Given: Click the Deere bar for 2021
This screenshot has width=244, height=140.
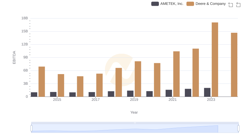Looking at the screenshot, I should 176,74.
